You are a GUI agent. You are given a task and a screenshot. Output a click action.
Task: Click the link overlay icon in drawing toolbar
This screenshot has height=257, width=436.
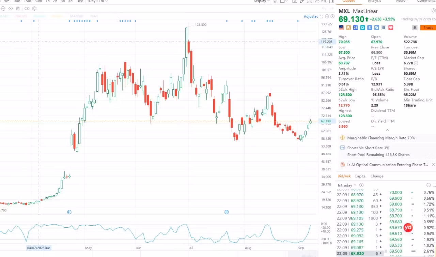27,9
